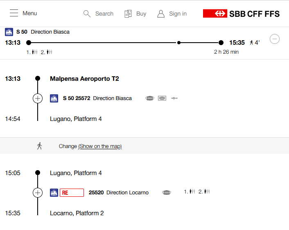
Task: Collapse connection details with minus button
Action: 275,39
